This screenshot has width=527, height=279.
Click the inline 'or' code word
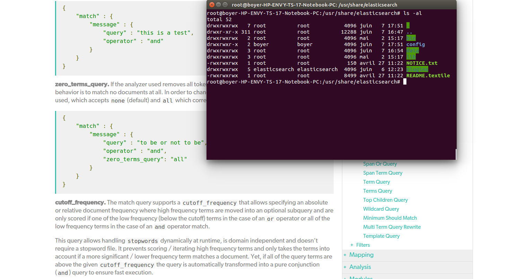click(x=270, y=219)
